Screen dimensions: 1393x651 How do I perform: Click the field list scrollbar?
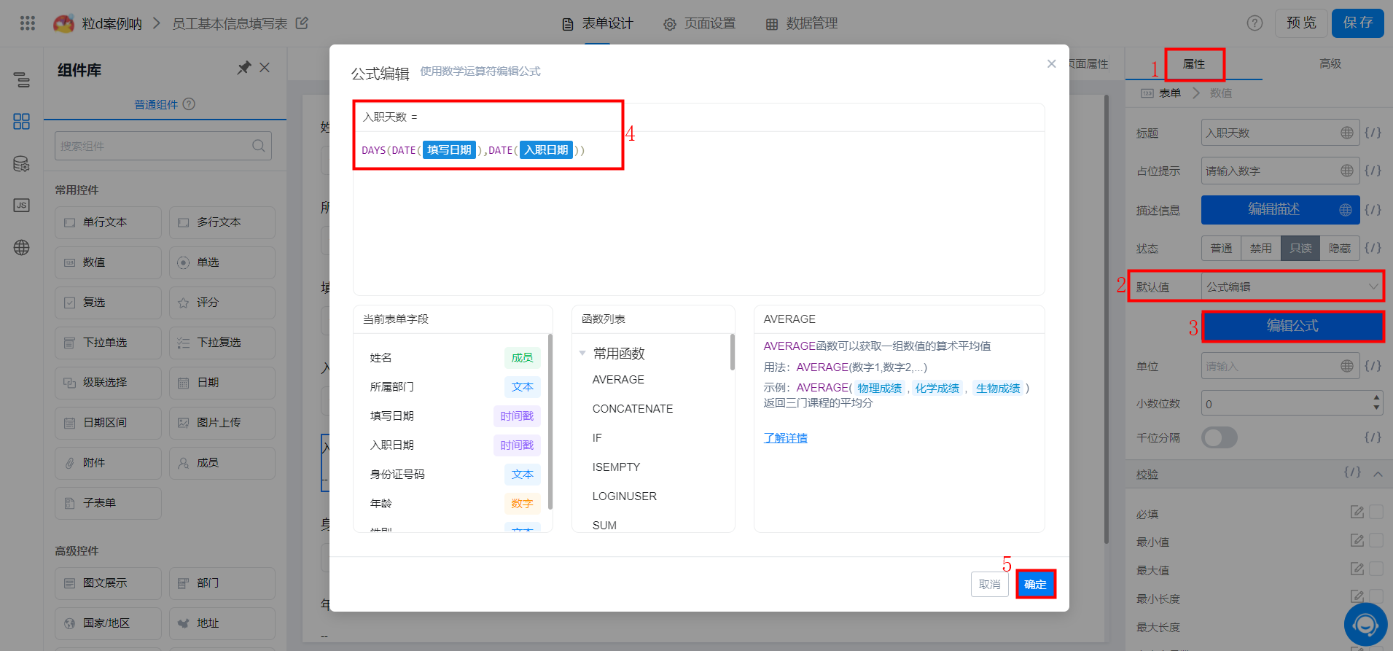click(550, 421)
